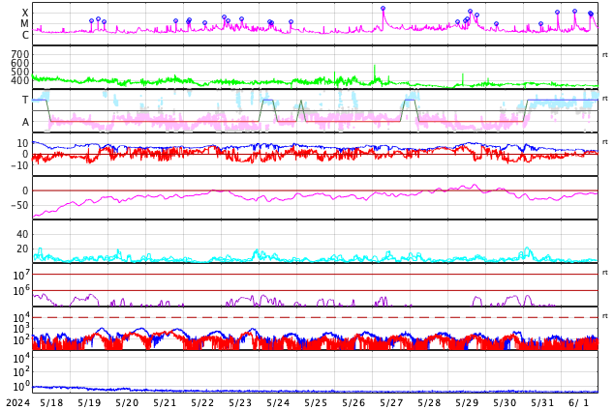The height and width of the screenshot is (410, 614).
Task: Click the red threshold line at 10^7
Action: pos(315,275)
